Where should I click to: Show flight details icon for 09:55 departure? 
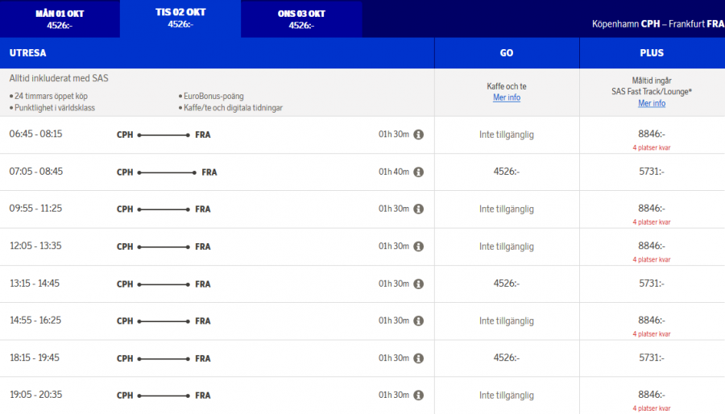(x=419, y=209)
